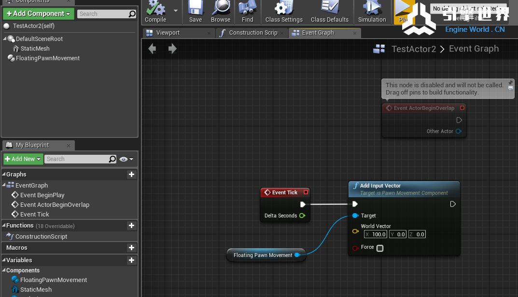Click the Force input pin

tap(355, 248)
